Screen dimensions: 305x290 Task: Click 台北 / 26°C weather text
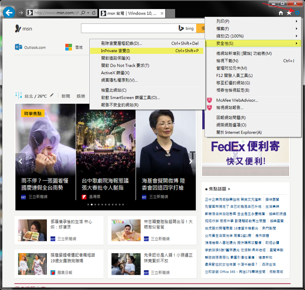[x=36, y=96]
